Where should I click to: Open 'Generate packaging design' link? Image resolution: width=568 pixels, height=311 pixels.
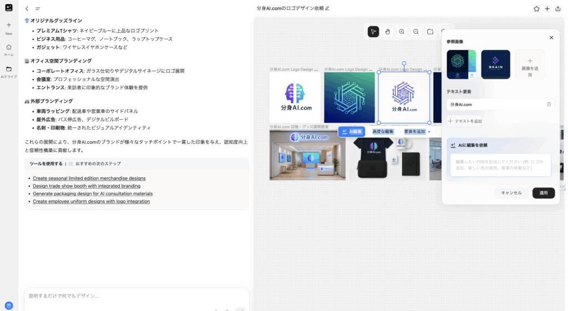[x=93, y=193]
